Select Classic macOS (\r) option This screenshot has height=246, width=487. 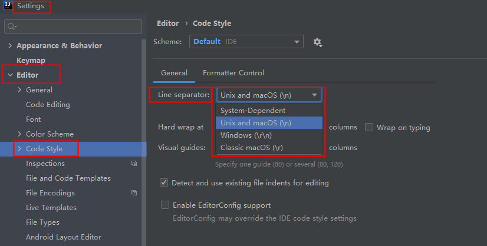(269, 148)
